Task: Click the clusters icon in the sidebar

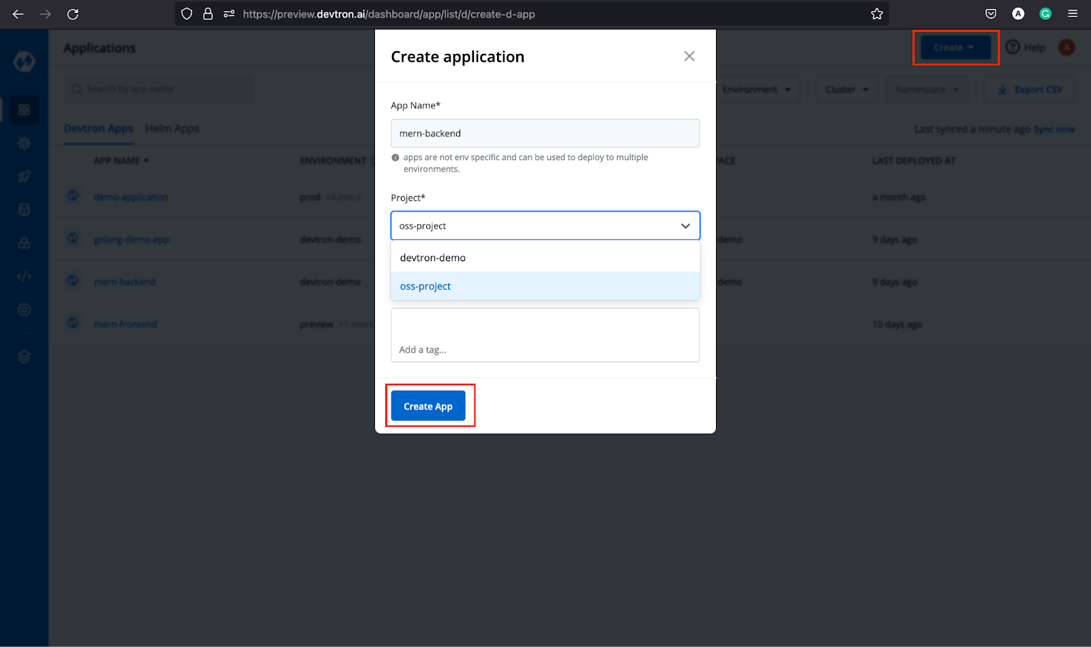Action: 24,242
